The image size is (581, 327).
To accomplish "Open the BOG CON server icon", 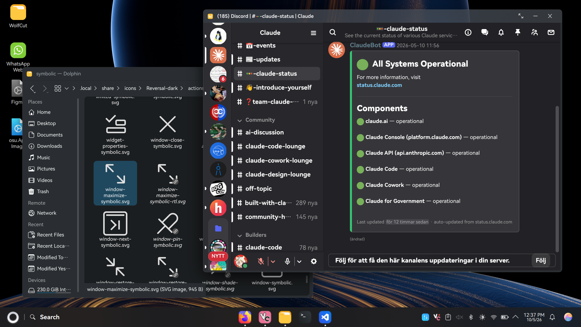I will [x=218, y=189].
